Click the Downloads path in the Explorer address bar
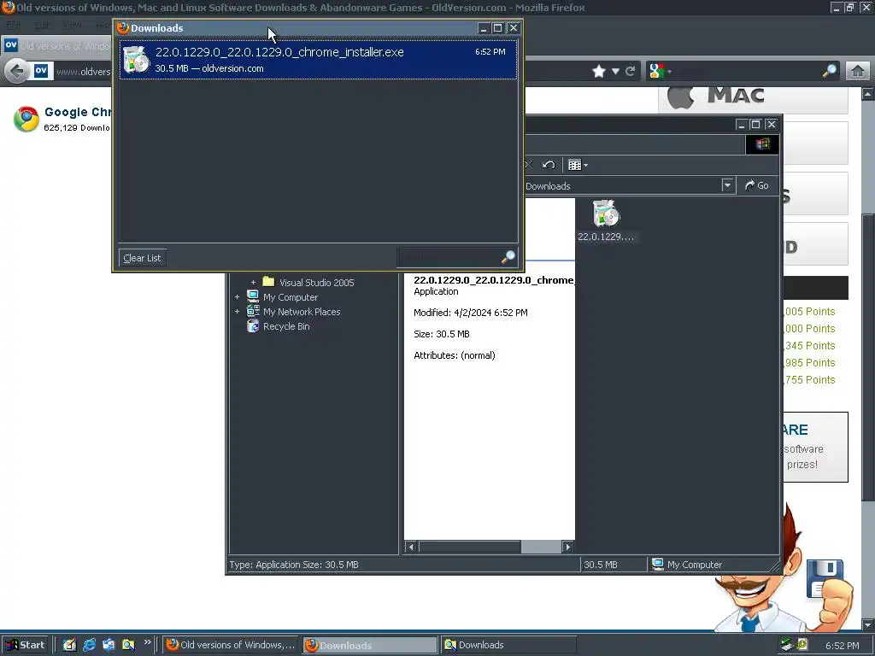 (x=548, y=185)
